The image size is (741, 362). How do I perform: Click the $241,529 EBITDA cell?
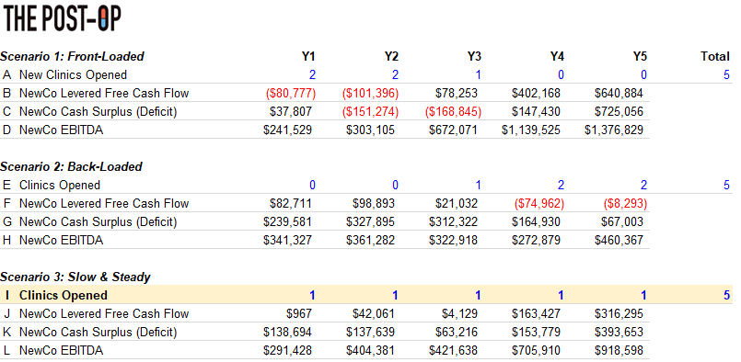click(287, 130)
